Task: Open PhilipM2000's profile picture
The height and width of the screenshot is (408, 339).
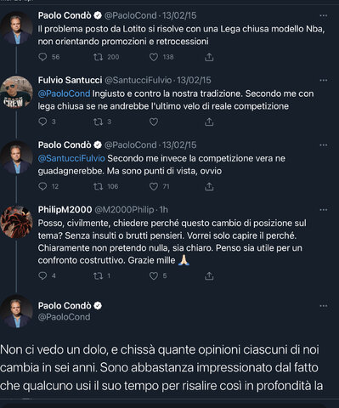Action: (x=16, y=222)
